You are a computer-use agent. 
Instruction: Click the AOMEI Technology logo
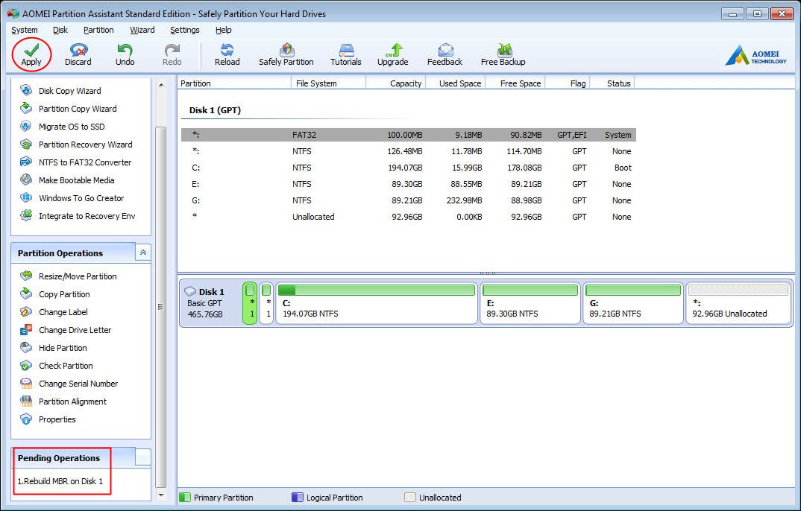tap(756, 56)
